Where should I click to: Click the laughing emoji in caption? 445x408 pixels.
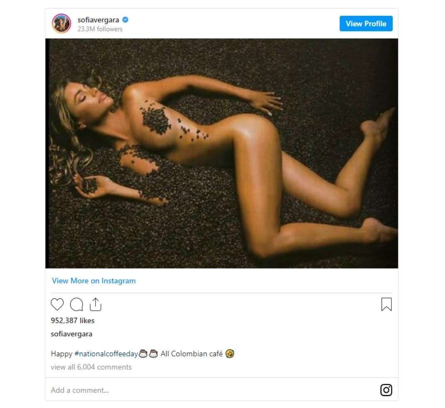(x=230, y=354)
